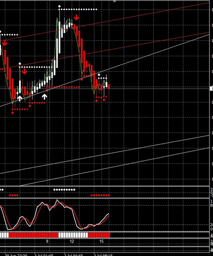
Task: Click the white dots row in the indicator window
Action: (x=64, y=190)
